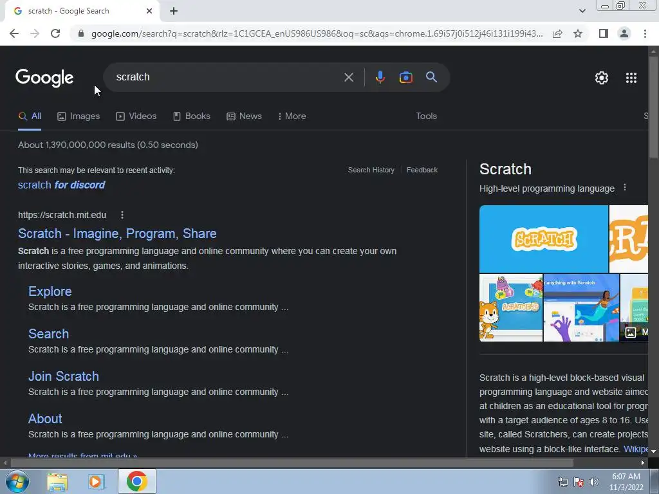The height and width of the screenshot is (494, 659).
Task: Open the Search sitelink
Action: 48,334
